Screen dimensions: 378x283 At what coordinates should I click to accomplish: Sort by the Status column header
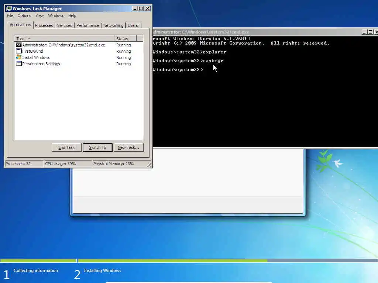coord(126,38)
